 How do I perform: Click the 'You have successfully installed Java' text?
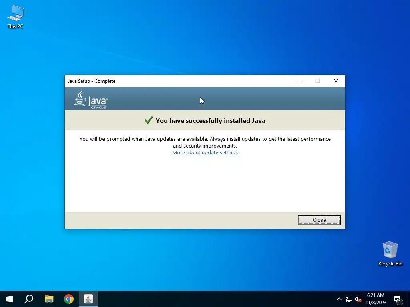pos(211,120)
